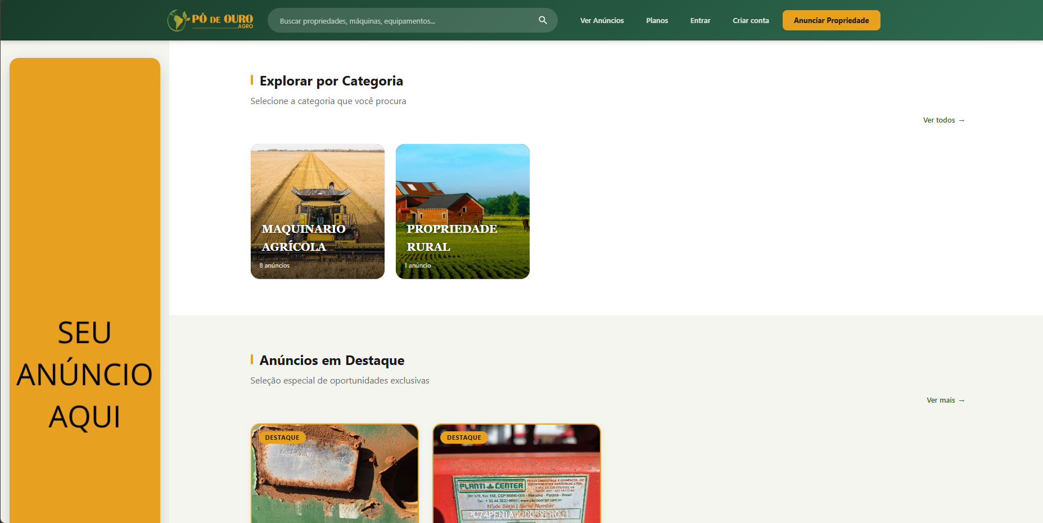Viewport: 1043px width, 523px height.
Task: Click 'Seleção especial de oportunidades exclusivas' text
Action: pos(340,381)
